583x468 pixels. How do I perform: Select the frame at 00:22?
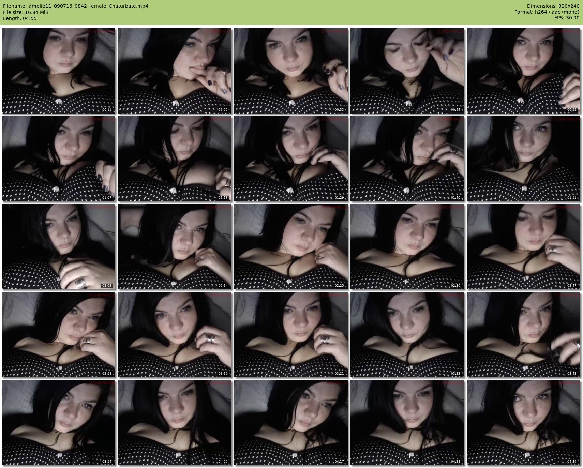(175, 71)
